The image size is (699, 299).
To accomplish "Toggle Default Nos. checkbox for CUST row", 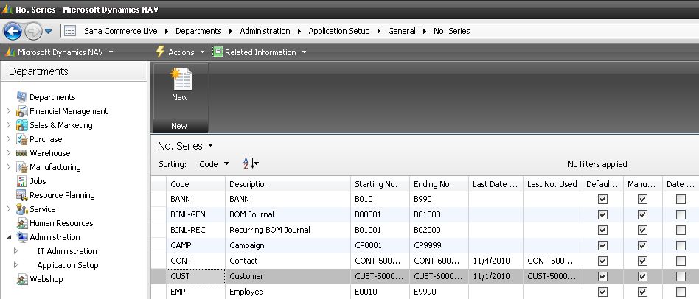I will 602,276.
